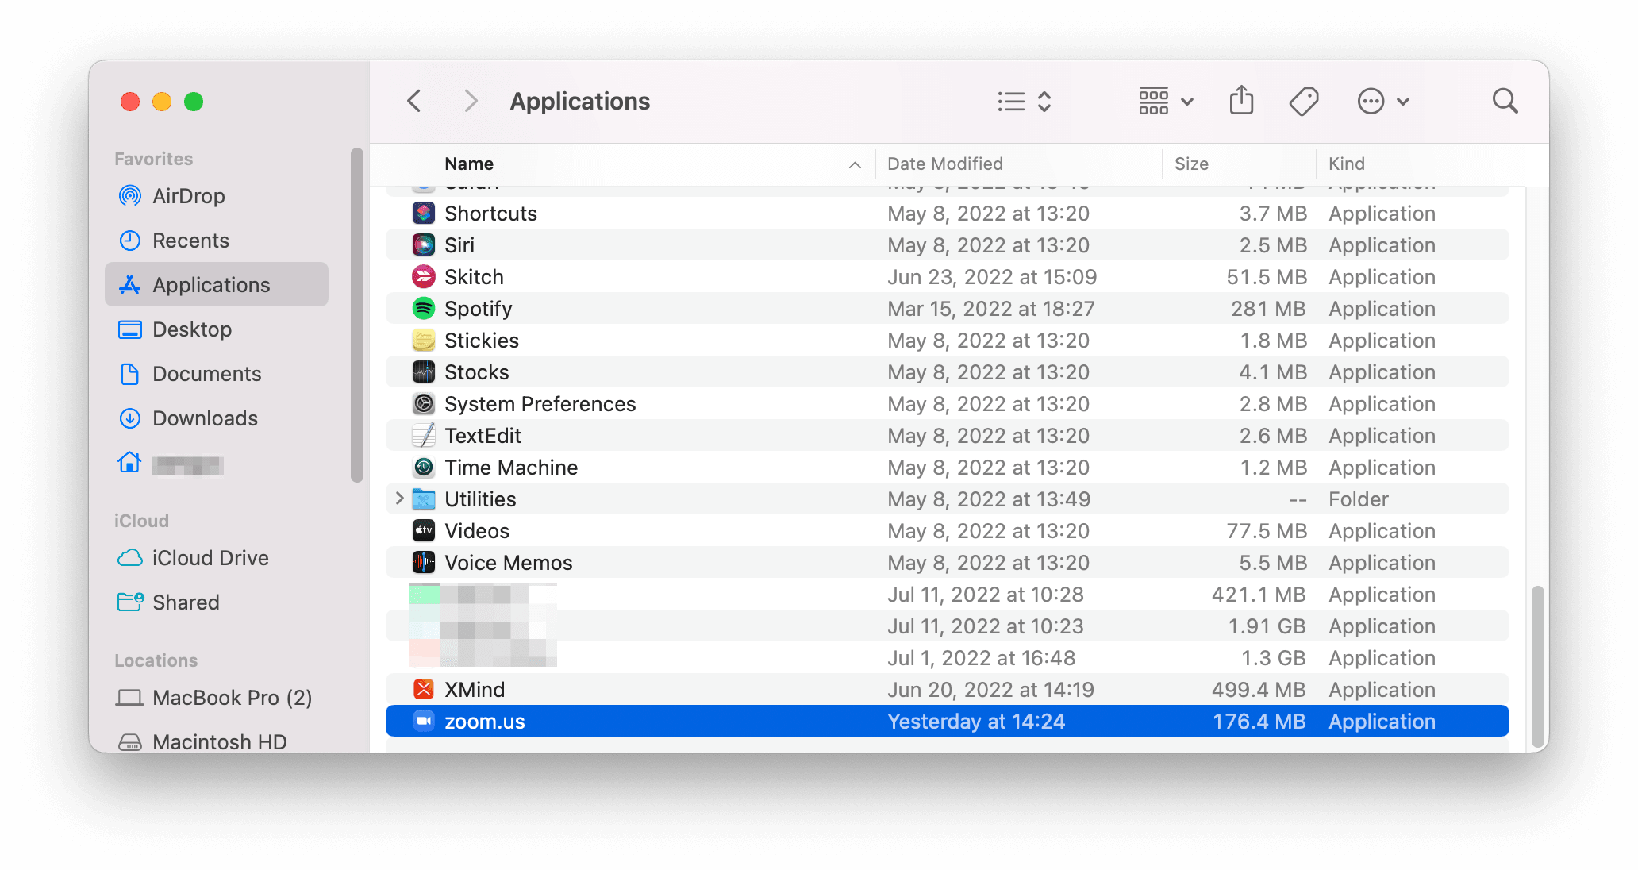This screenshot has width=1638, height=870.
Task: Select the Shortcuts row name
Action: pyautogui.click(x=490, y=213)
